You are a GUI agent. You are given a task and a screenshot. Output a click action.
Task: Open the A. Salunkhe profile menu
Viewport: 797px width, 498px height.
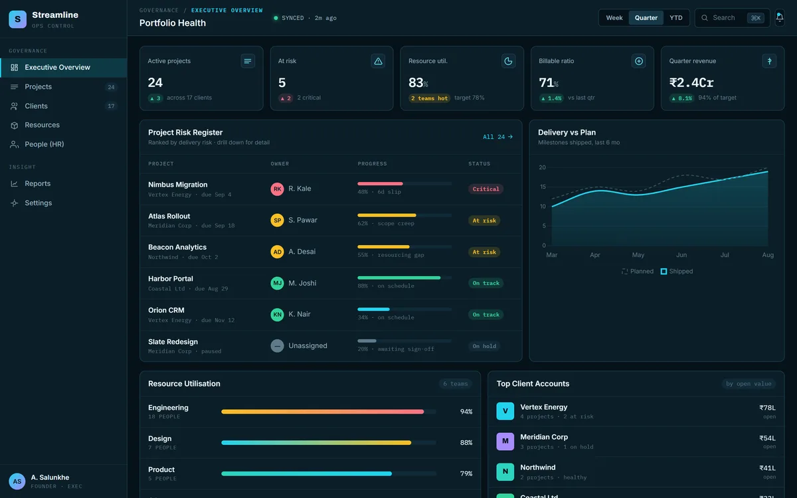pos(63,481)
